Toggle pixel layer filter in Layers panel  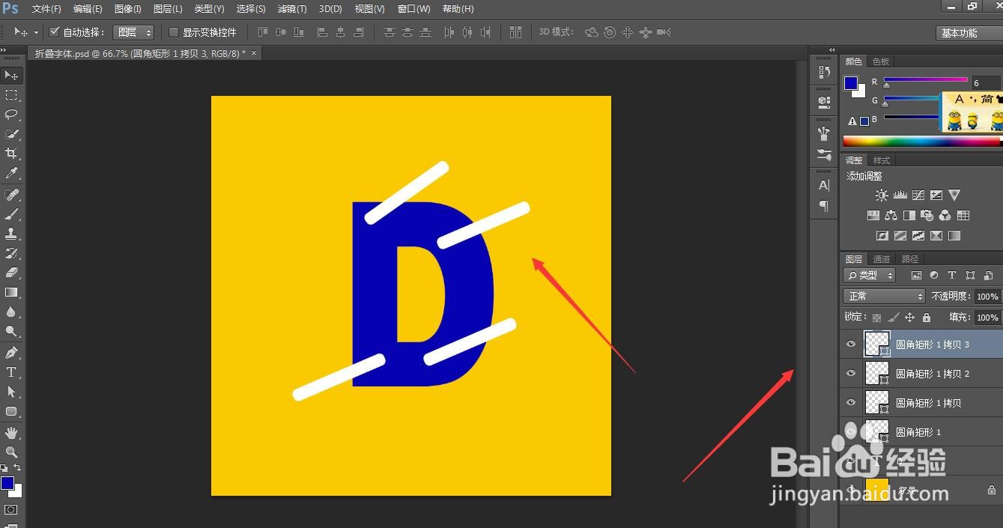tap(916, 276)
